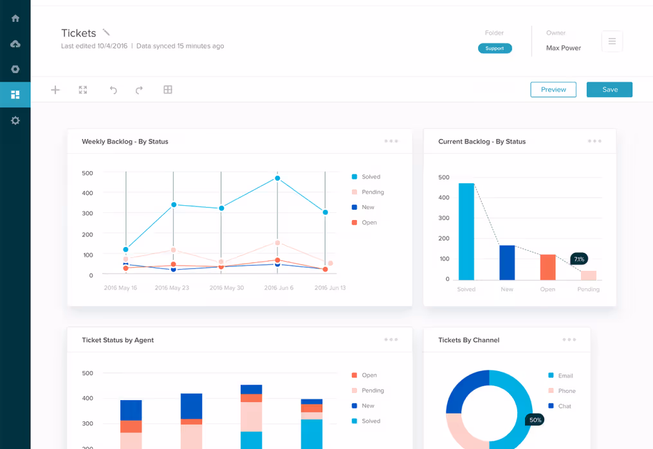
Task: Click the Tickets By Channel title
Action: coord(468,340)
